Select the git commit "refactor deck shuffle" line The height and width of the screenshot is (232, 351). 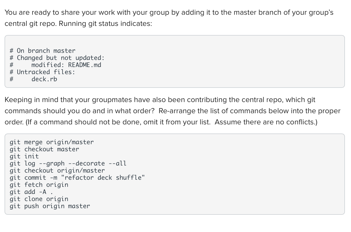(x=77, y=178)
